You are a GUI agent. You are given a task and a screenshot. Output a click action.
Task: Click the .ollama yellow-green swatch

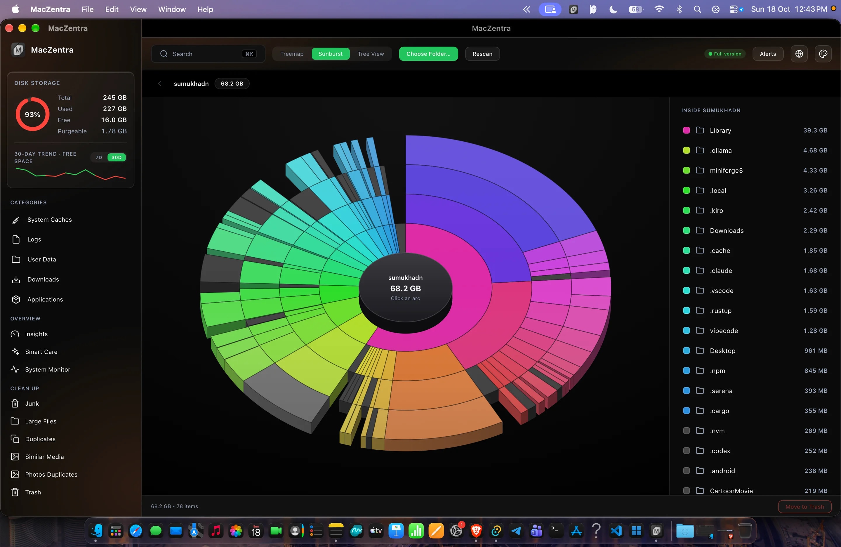pos(686,150)
